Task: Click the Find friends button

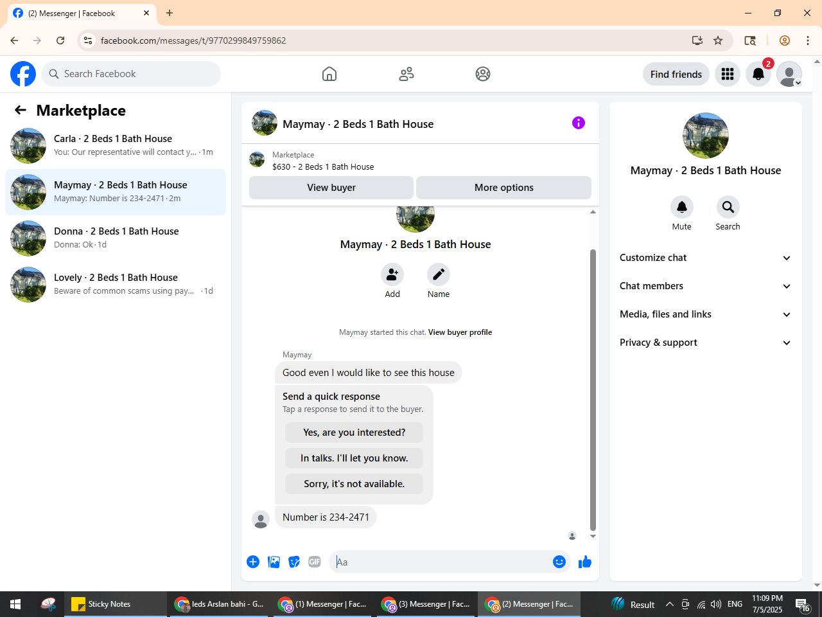Action: click(676, 74)
